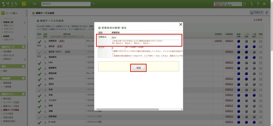This screenshot has width=273, height=126.
Task: Collapse the 設定メニュー sidebar section
Action: point(24,94)
